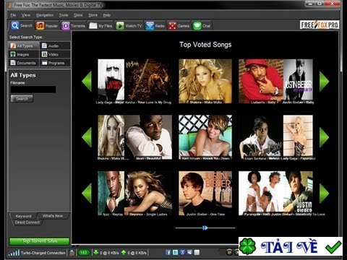The height and width of the screenshot is (260, 347).
Task: Select the Justin Bieber - One Time cover
Action: [205, 194]
